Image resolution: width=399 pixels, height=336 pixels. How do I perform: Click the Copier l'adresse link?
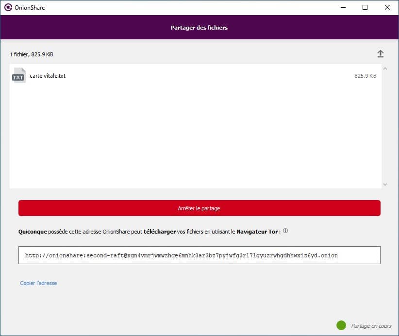[38, 283]
